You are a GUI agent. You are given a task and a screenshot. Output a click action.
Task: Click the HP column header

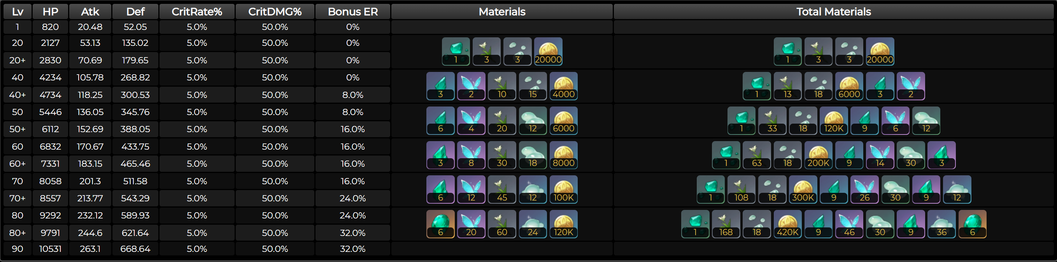51,12
